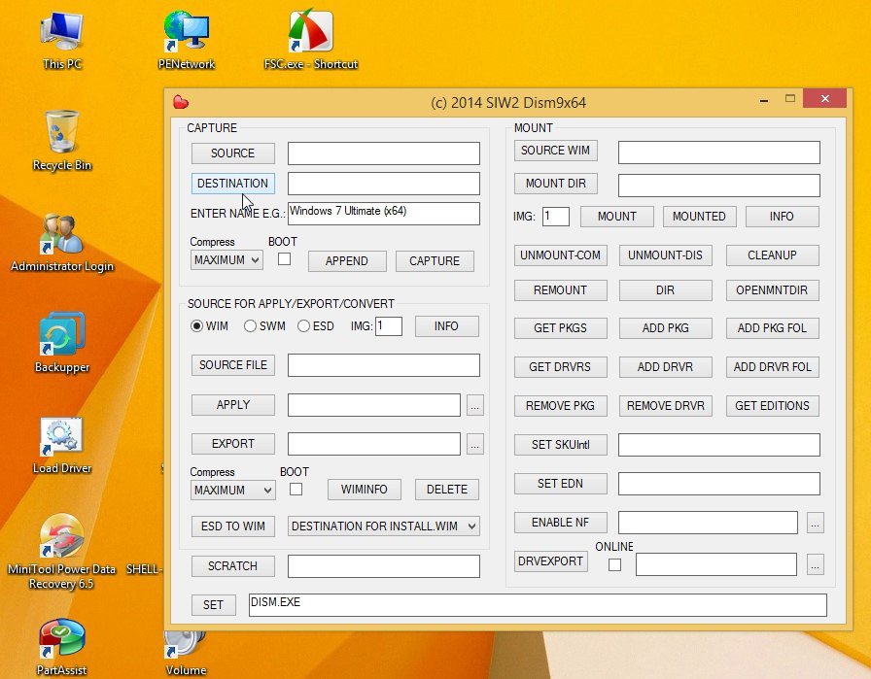
Task: Click the DESTINATION button
Action: (x=232, y=184)
